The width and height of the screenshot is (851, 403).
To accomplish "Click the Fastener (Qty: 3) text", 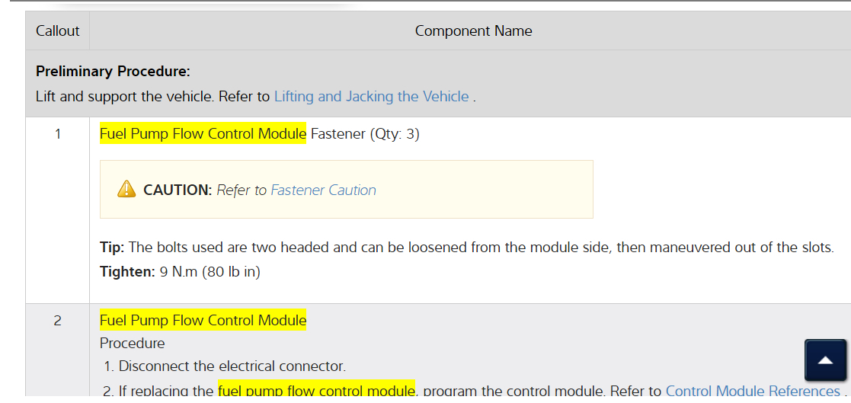I will [x=365, y=135].
